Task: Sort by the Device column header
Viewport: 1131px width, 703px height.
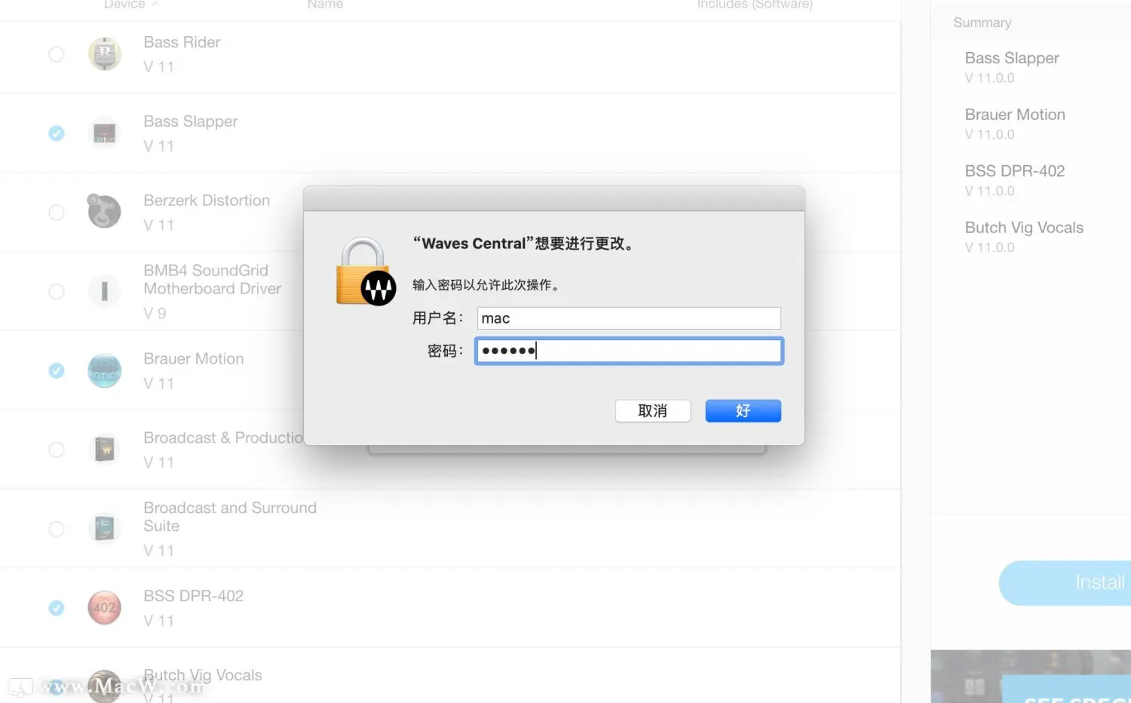Action: [131, 5]
